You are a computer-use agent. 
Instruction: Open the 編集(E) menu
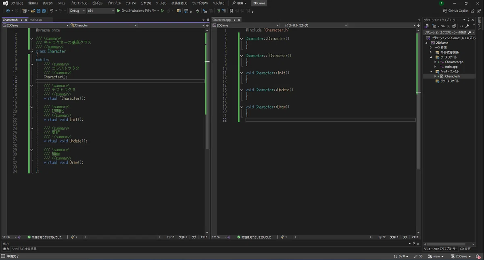pyautogui.click(x=33, y=3)
